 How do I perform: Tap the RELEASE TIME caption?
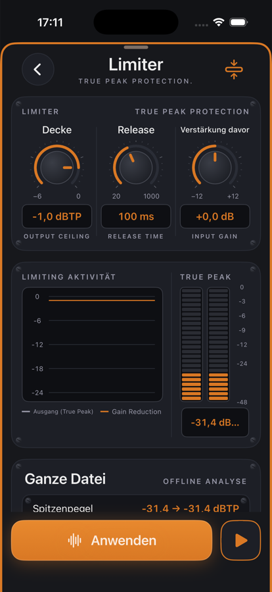pyautogui.click(x=136, y=236)
